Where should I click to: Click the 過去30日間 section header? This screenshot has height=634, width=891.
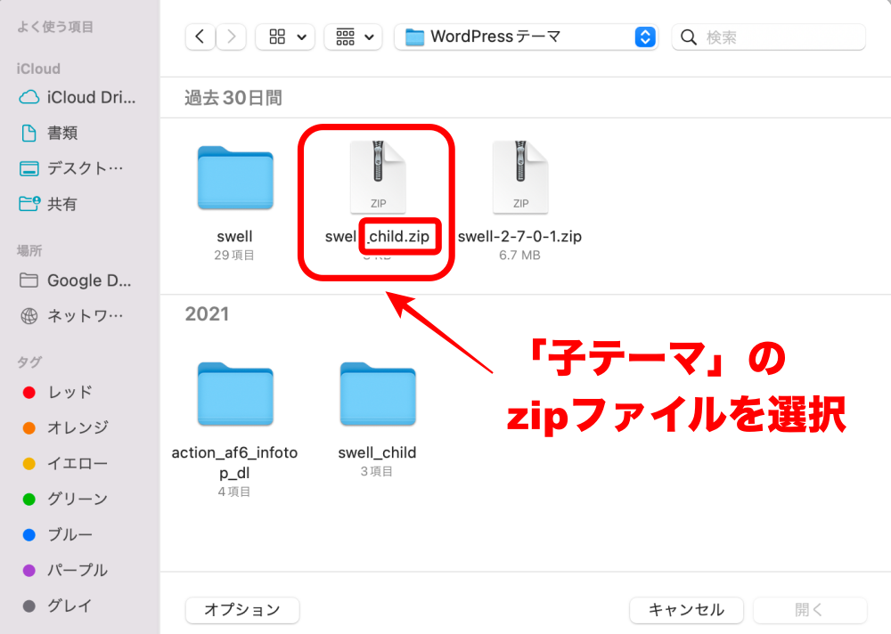[x=233, y=98]
